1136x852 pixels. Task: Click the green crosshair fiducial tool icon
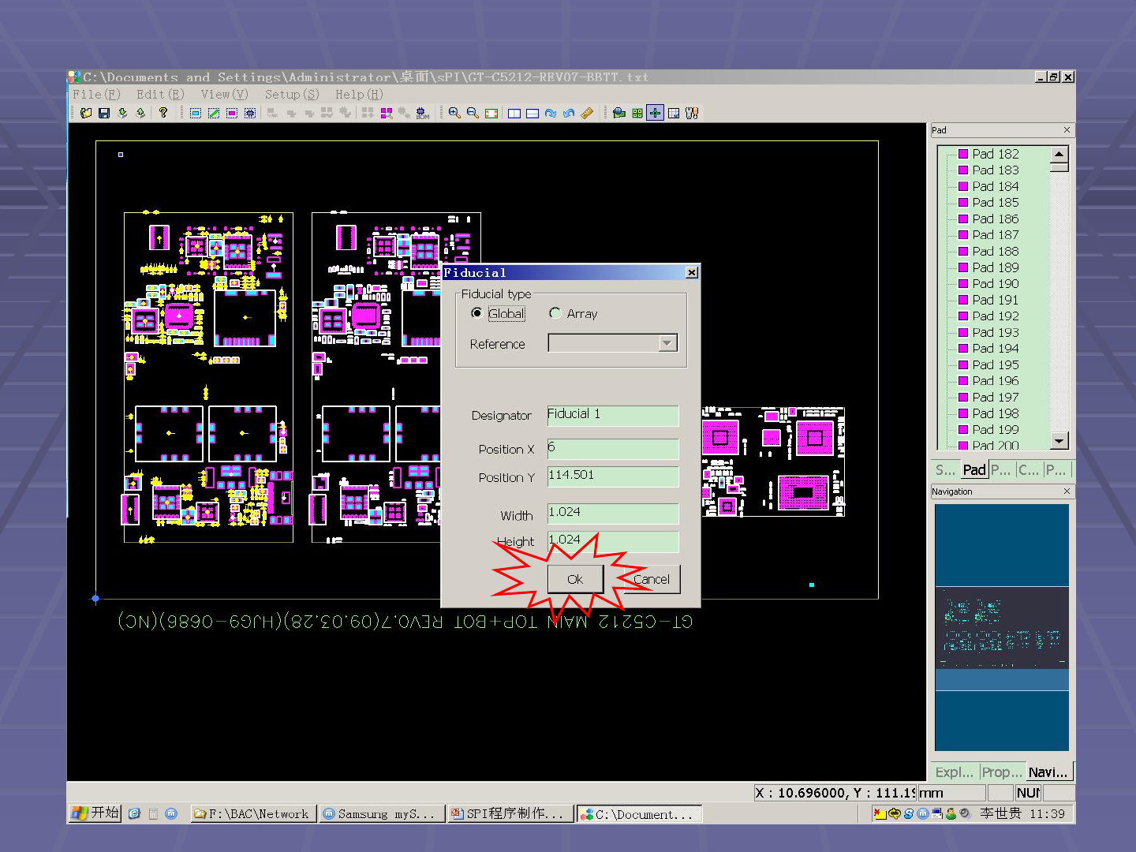pos(655,114)
